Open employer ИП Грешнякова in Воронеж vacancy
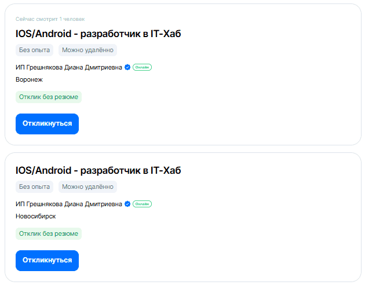Screen dimensions: 365x285 click(68, 67)
